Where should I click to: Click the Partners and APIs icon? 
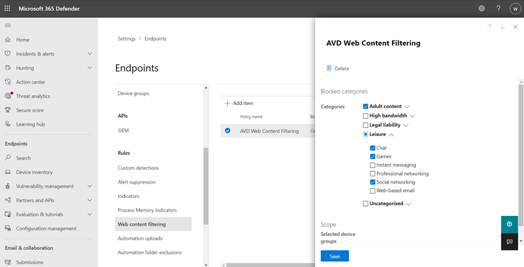8,200
